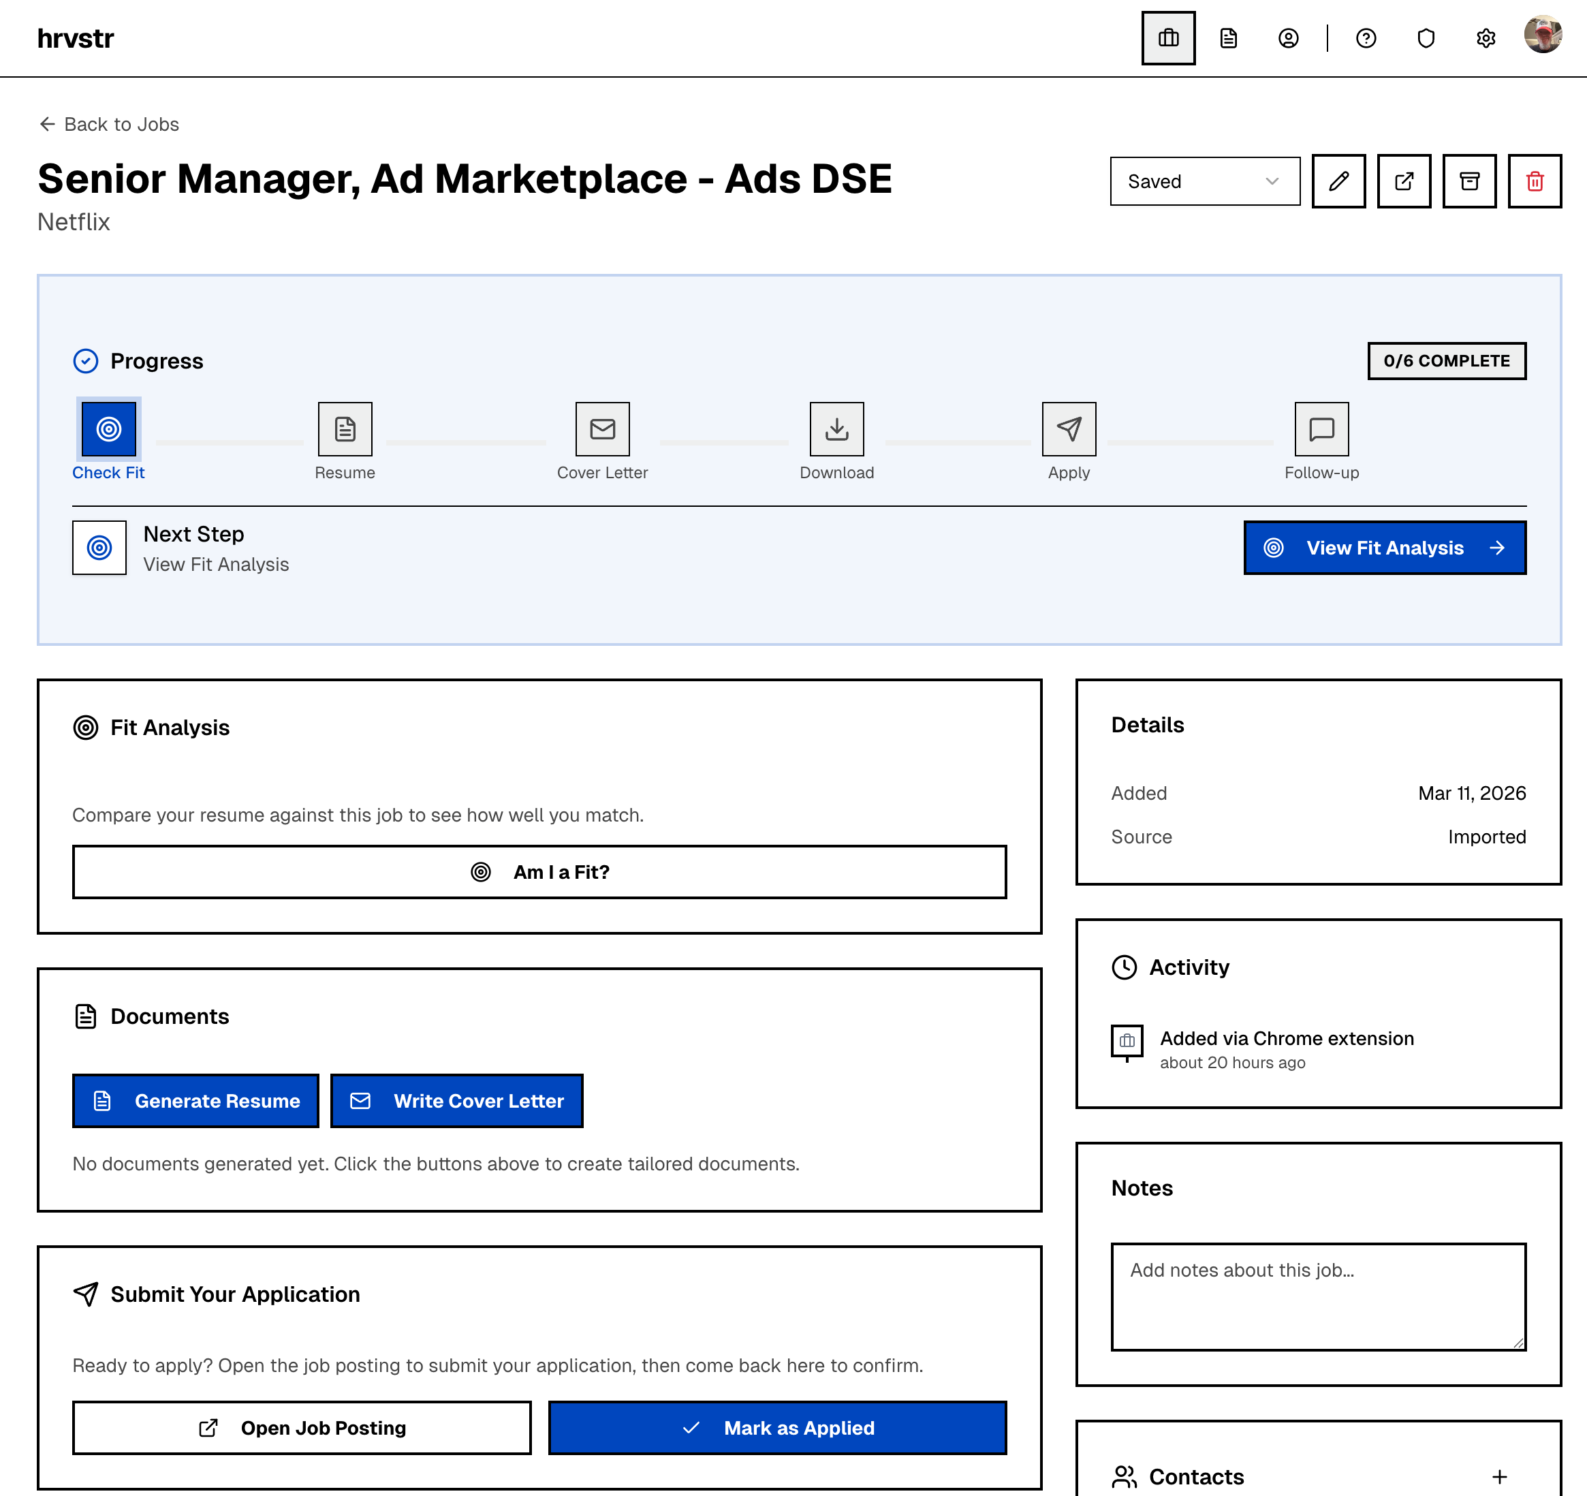
Task: Open the Saved status dropdown
Action: [x=1205, y=181]
